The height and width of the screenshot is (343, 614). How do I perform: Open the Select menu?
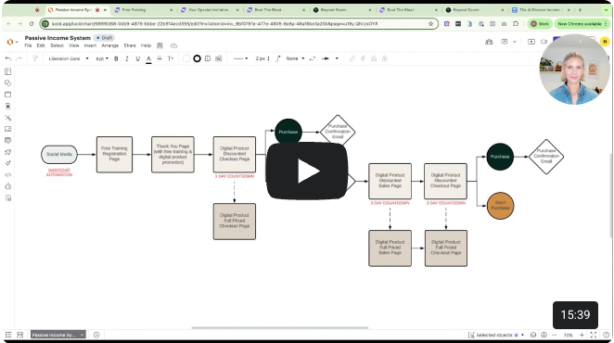(x=57, y=45)
